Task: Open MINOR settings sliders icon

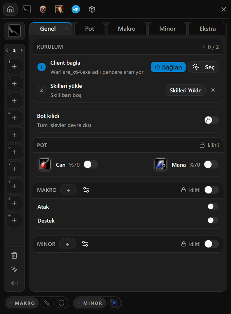Action: coord(85,244)
